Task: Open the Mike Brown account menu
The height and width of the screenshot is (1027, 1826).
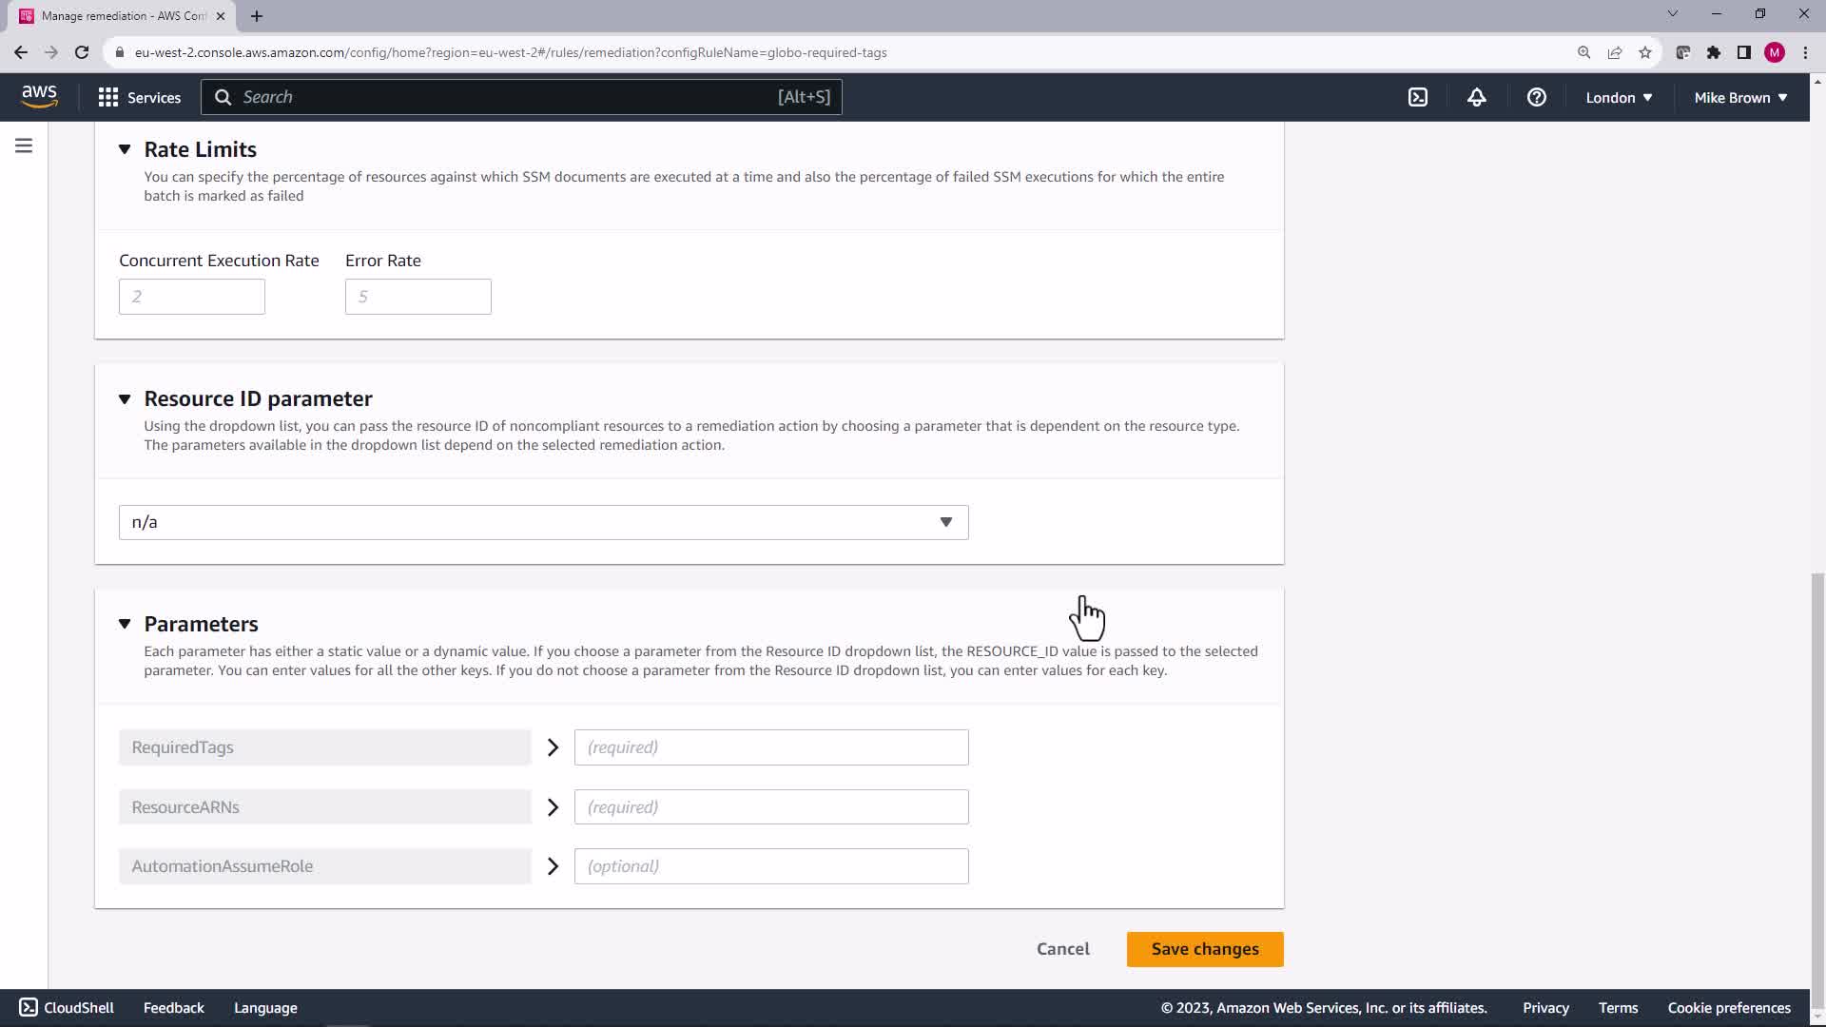Action: [x=1739, y=97]
